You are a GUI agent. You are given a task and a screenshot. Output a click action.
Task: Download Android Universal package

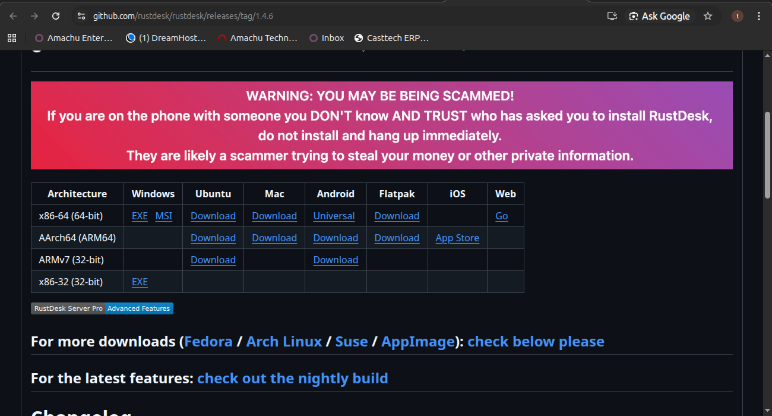(334, 216)
